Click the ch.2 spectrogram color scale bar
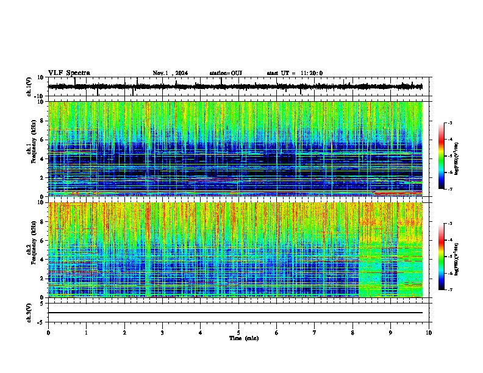The image size is (483, 373). coord(442,257)
